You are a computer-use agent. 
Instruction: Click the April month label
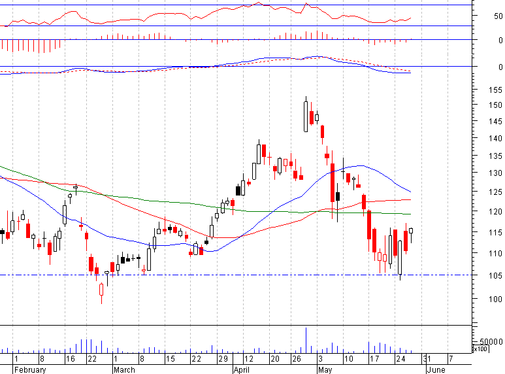tap(242, 370)
